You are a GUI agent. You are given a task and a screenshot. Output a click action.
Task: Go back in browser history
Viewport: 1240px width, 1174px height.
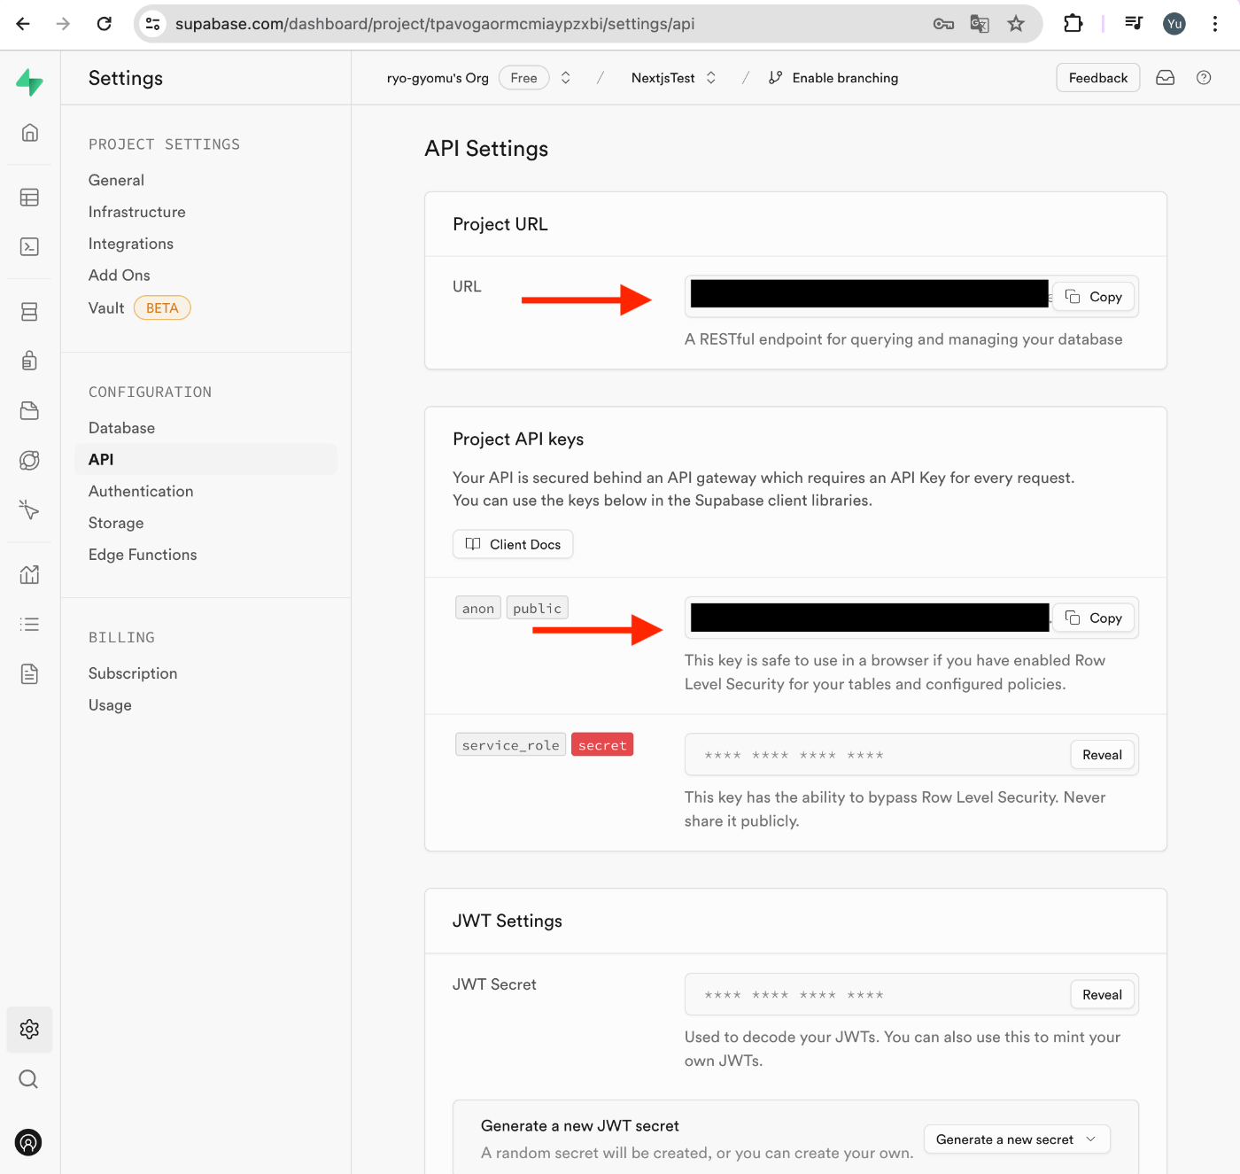pos(23,24)
